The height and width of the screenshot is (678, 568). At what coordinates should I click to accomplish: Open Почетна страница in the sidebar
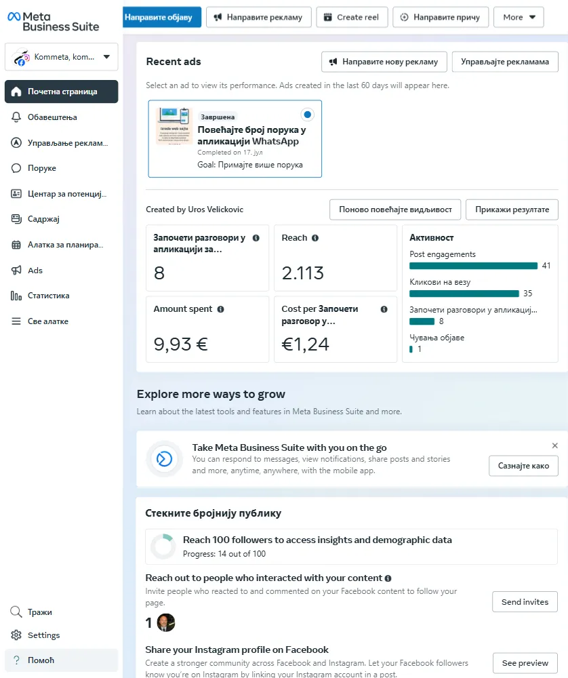(x=62, y=92)
